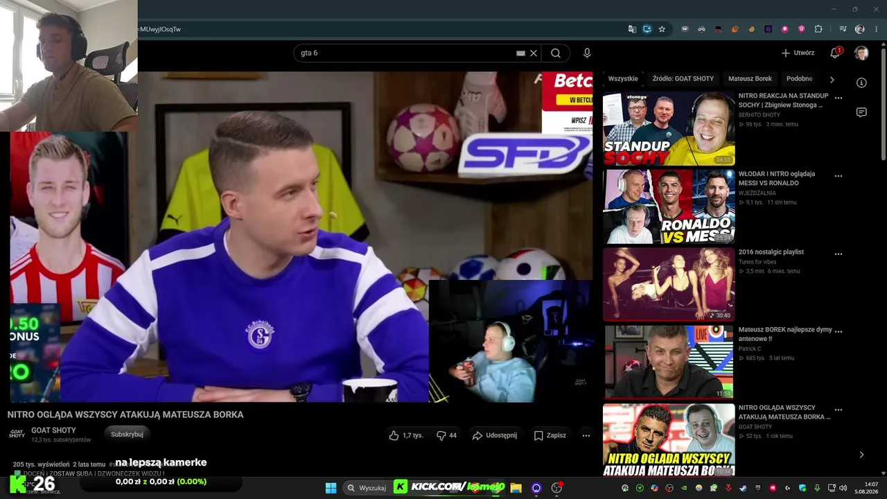This screenshot has height=499, width=887.
Task: Click the install app icon in address bar
Action: click(647, 29)
